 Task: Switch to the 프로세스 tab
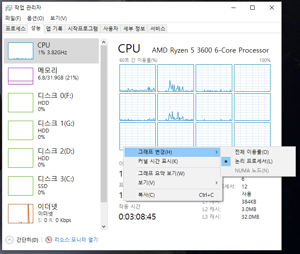click(16, 29)
